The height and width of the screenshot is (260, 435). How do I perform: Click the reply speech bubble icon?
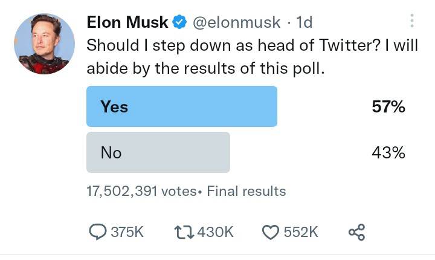click(x=97, y=232)
